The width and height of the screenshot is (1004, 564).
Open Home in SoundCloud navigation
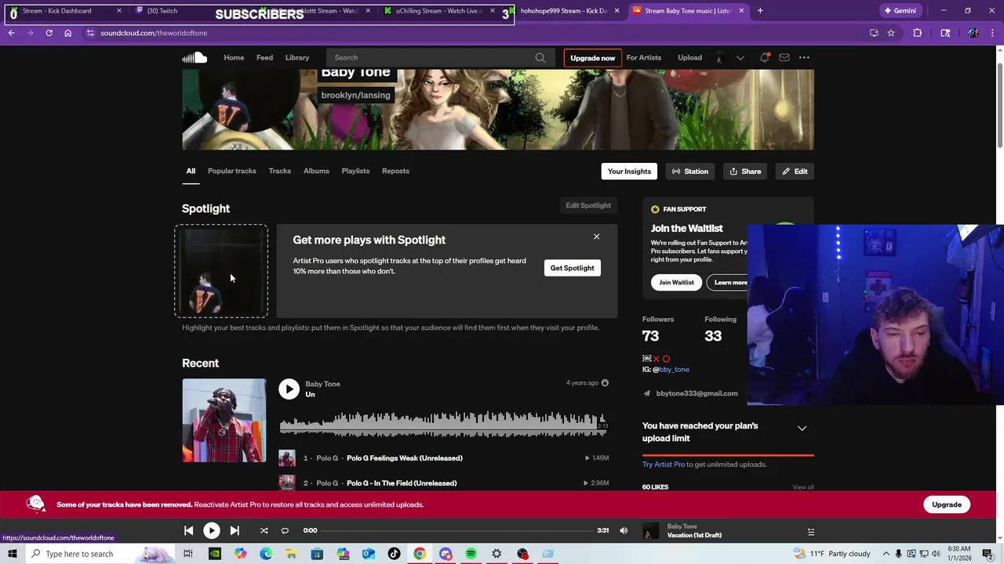pyautogui.click(x=234, y=57)
